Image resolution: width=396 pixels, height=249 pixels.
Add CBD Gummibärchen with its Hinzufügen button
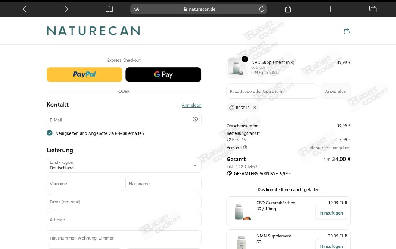click(x=331, y=213)
